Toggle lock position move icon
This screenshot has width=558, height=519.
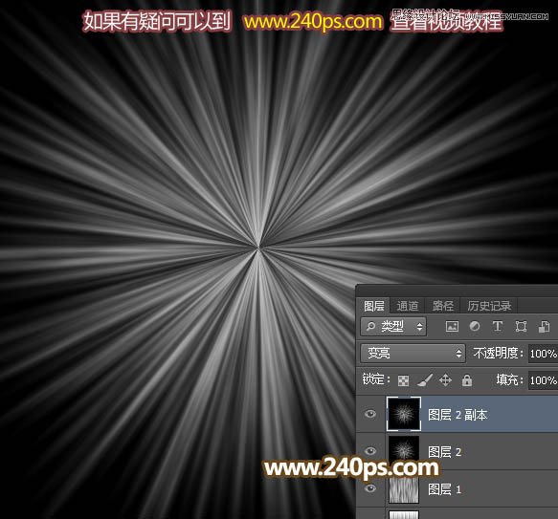[x=445, y=380]
